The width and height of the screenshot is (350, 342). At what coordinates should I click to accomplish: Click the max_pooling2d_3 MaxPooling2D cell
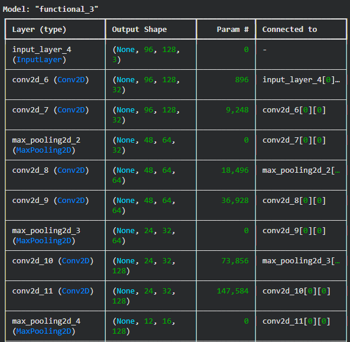(55, 235)
